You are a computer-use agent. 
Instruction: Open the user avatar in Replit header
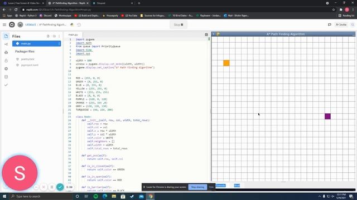coord(20,24)
